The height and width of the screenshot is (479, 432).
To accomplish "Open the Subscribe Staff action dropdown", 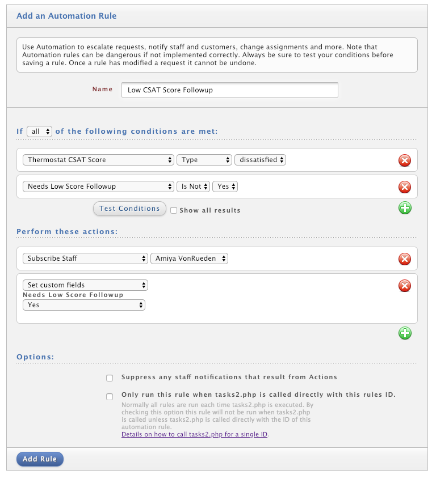I will pos(85,258).
